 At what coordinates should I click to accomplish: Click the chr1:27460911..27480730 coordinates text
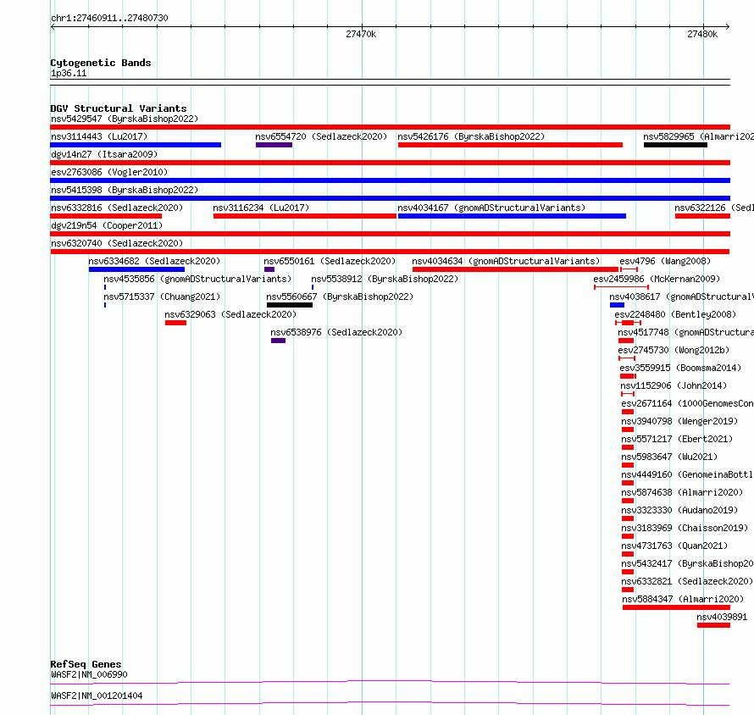109,19
